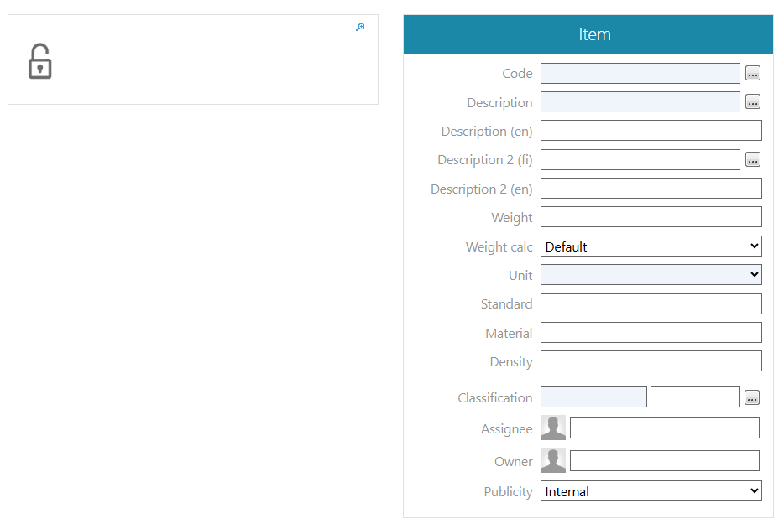The height and width of the screenshot is (529, 784).
Task: Click the unlocked padlock icon
Action: pos(39,62)
